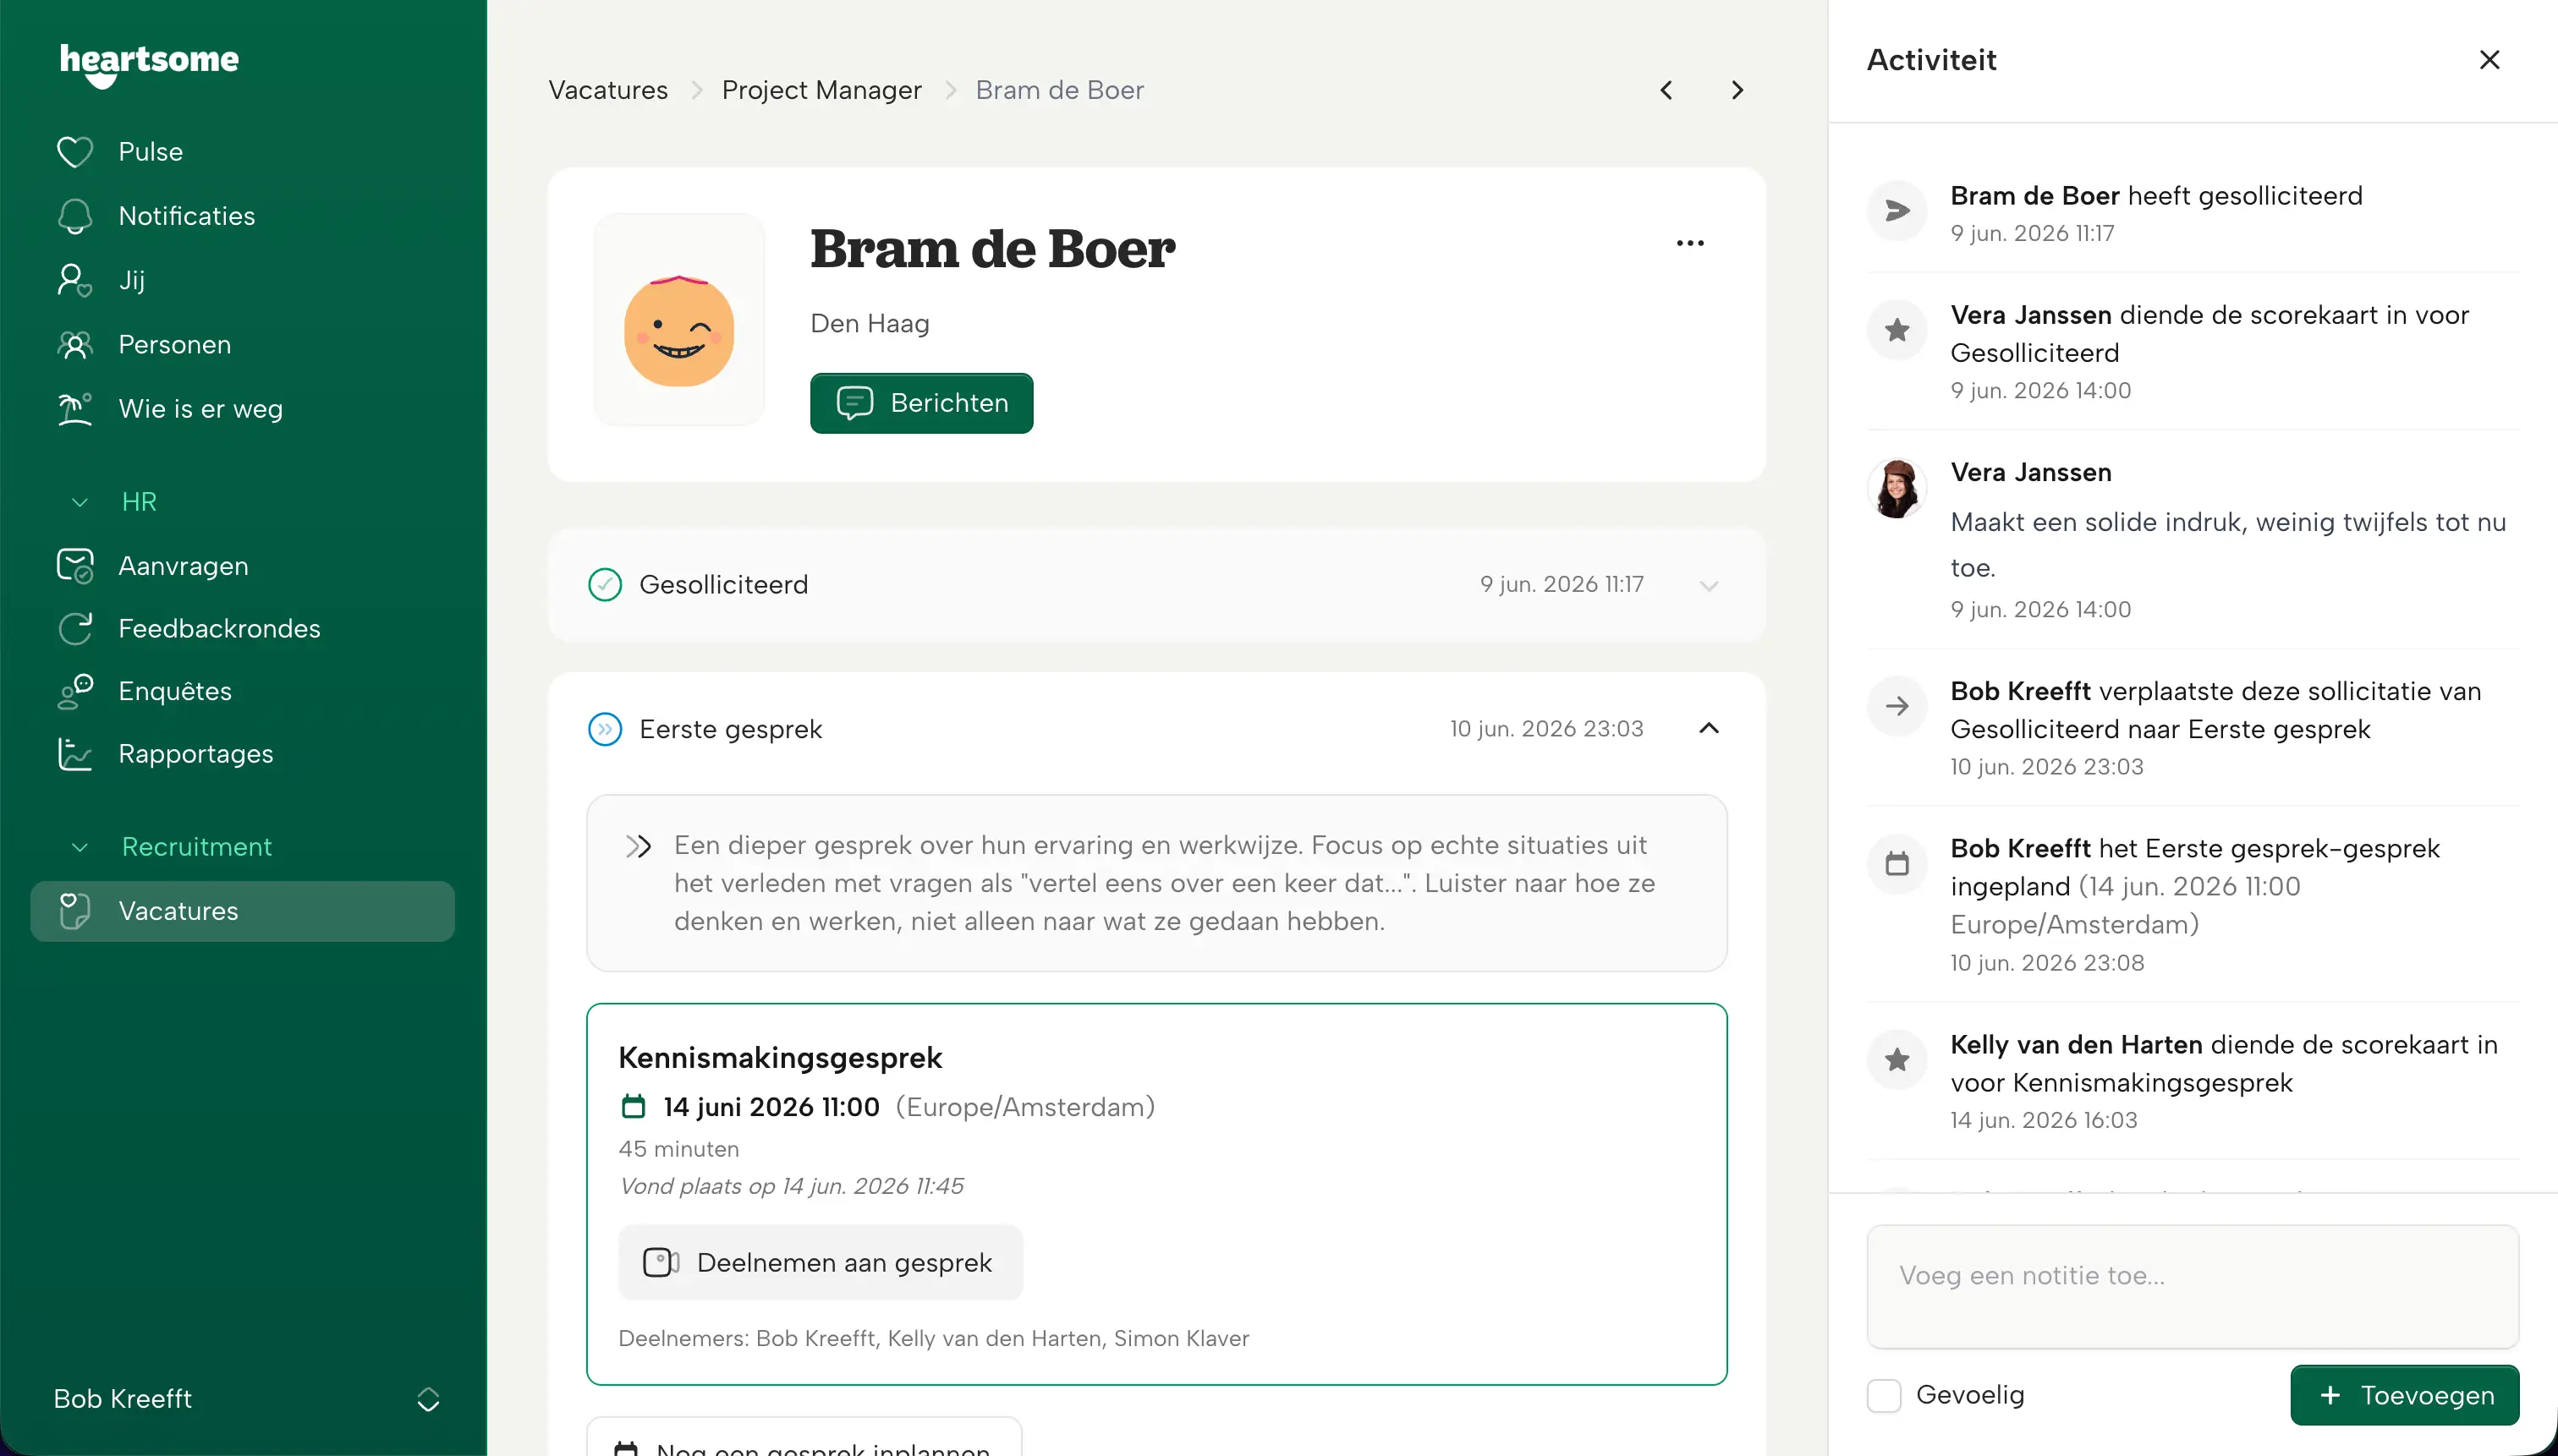The width and height of the screenshot is (2558, 1456).
Task: Collapse the Recruitment section
Action: pyautogui.click(x=80, y=847)
